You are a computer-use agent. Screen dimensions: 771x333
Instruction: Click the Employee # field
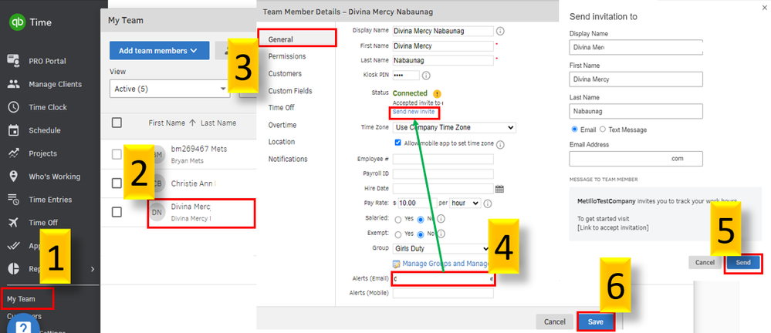click(443, 159)
